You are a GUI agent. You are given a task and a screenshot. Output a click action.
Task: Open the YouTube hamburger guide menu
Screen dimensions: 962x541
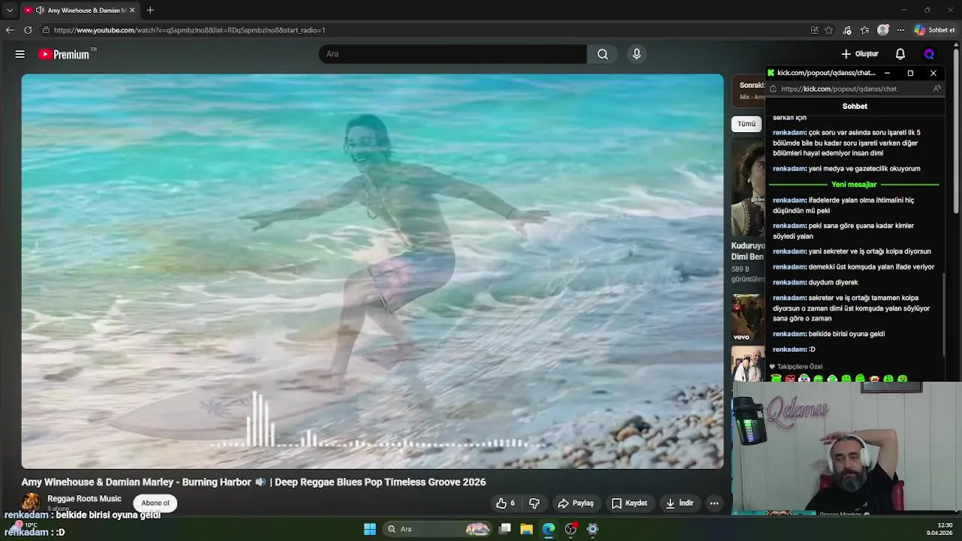point(20,54)
